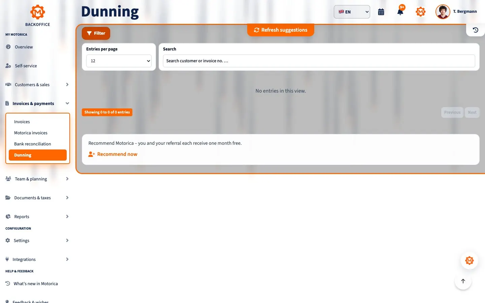Image resolution: width=485 pixels, height=303 pixels.
Task: Click the Self-service label in sidebar
Action: click(26, 66)
